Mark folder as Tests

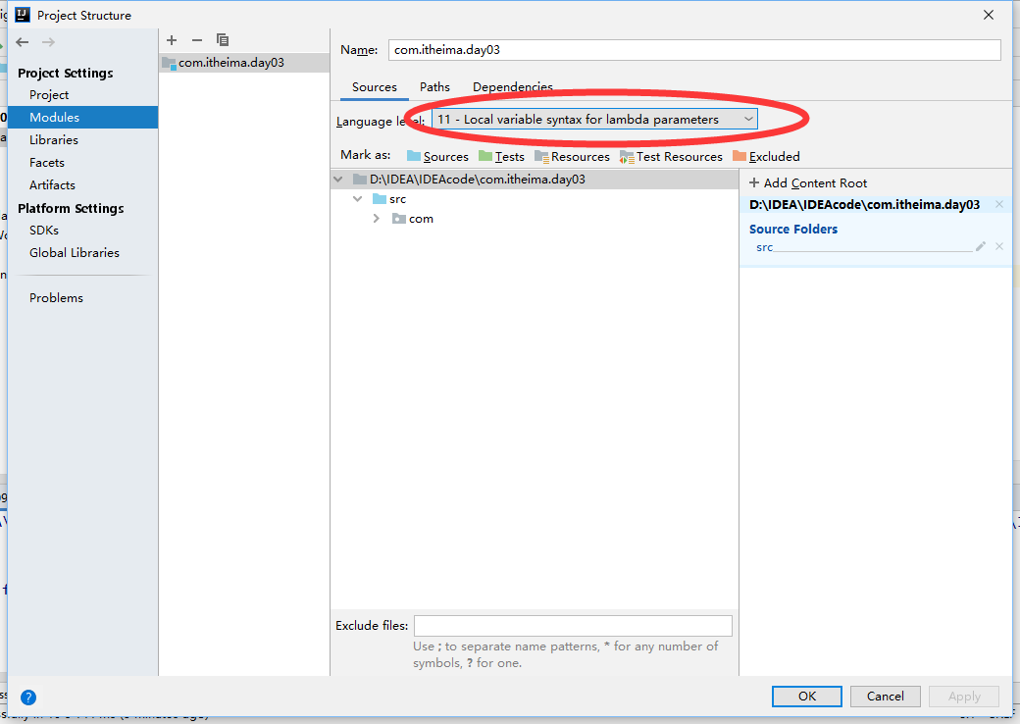(501, 156)
